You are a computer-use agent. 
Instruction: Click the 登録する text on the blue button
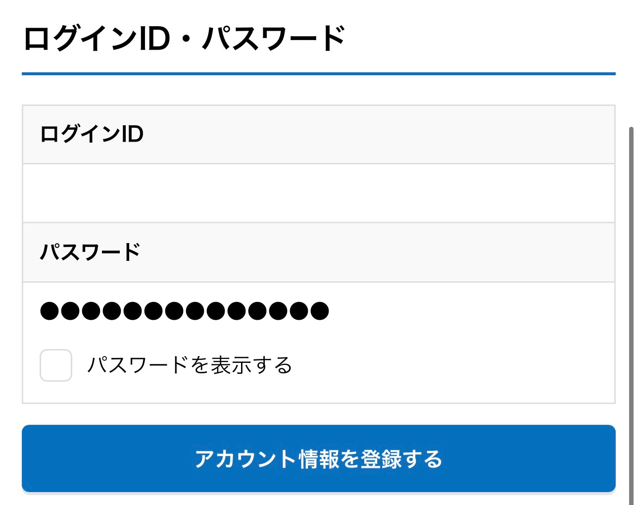point(401,459)
